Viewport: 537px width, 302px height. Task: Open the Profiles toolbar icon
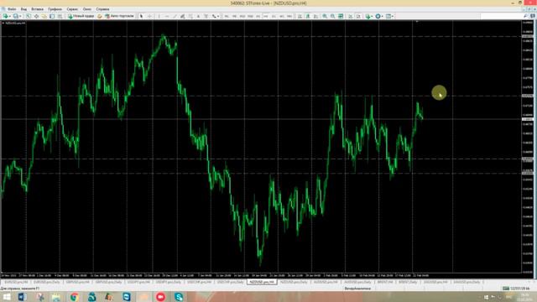15,16
